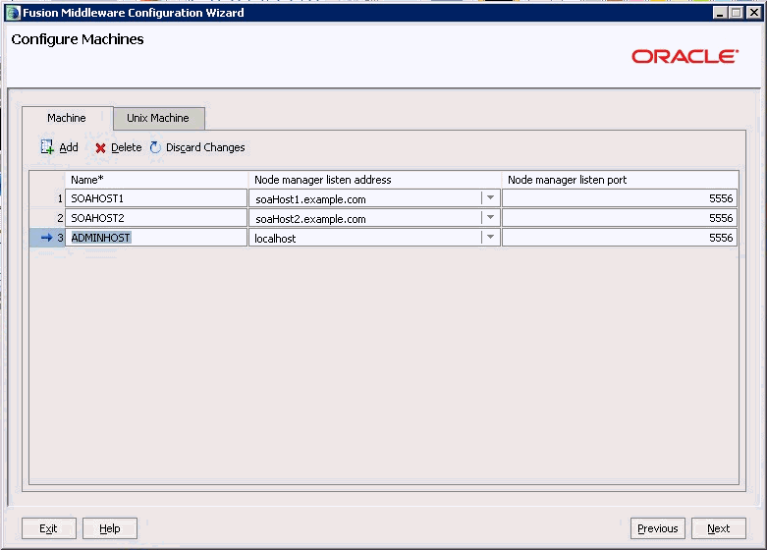
Task: Click the Discard Changes label
Action: pos(205,147)
